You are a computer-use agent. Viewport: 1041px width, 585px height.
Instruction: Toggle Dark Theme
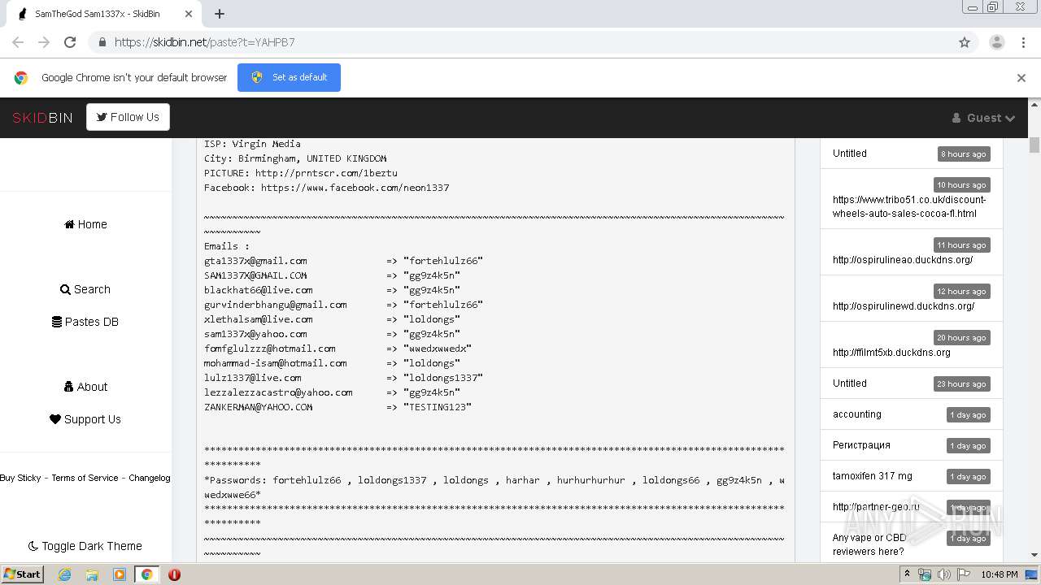(x=85, y=546)
